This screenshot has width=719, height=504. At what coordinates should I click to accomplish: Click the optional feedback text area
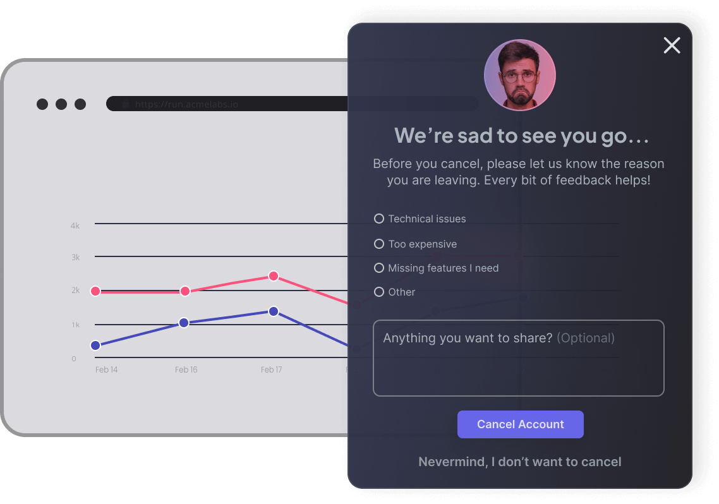[x=518, y=358]
